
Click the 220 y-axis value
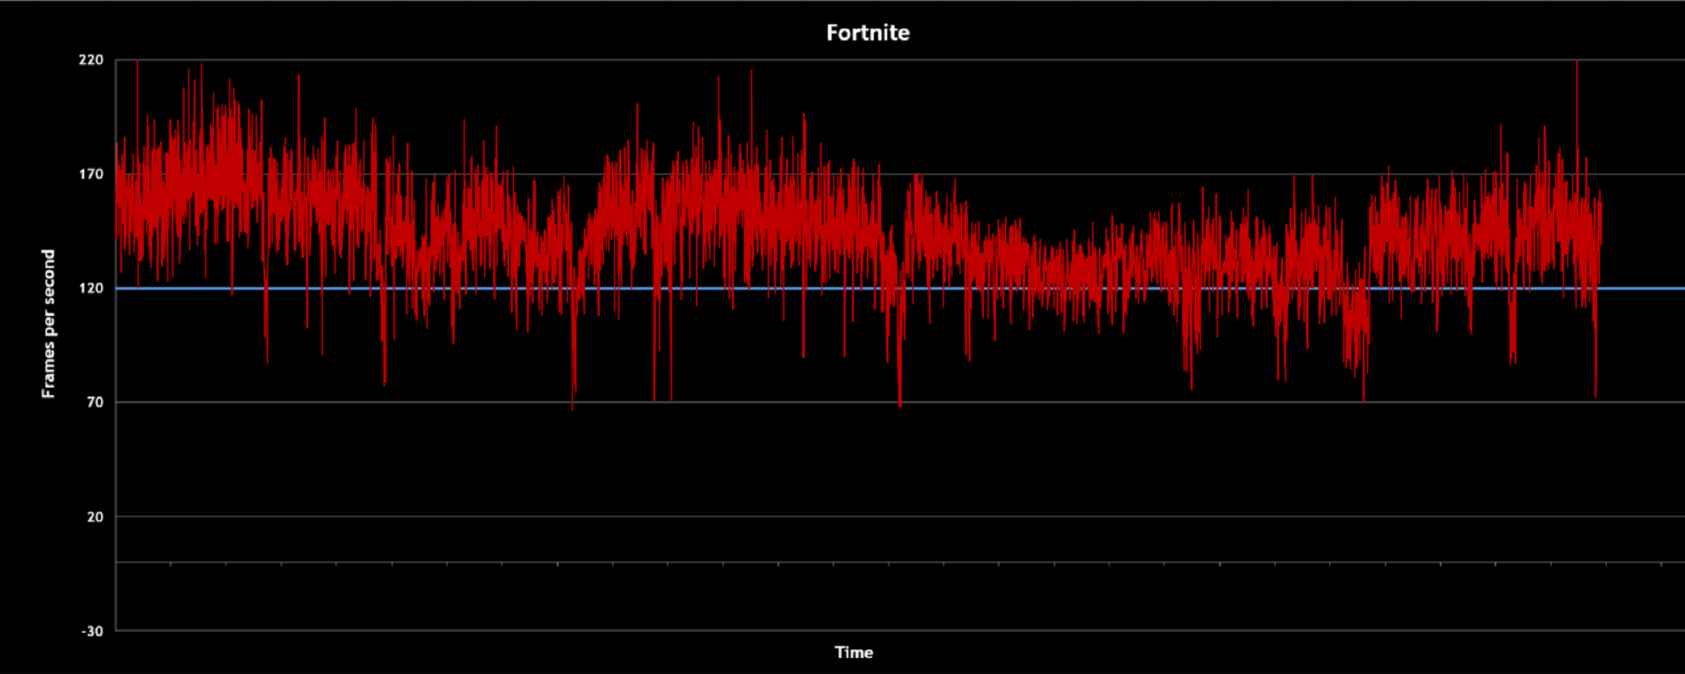pos(91,60)
